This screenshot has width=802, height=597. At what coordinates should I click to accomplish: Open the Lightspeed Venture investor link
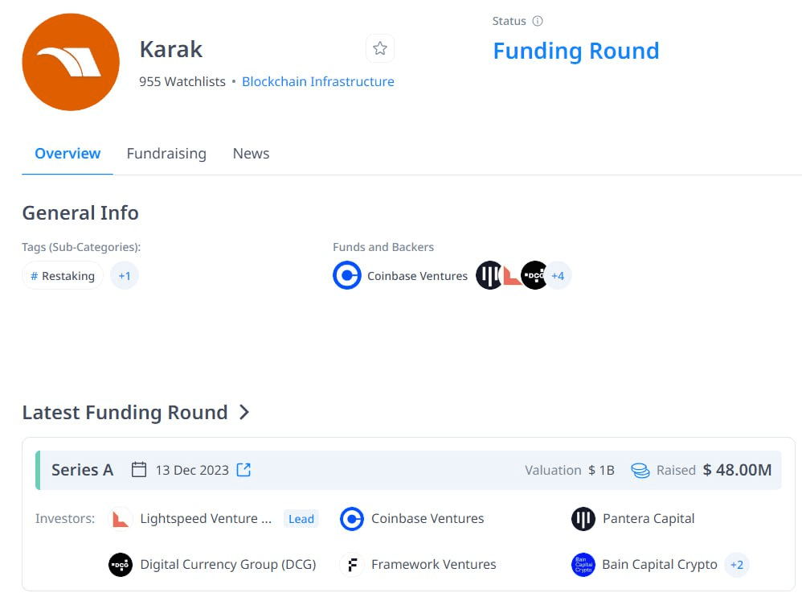(206, 519)
